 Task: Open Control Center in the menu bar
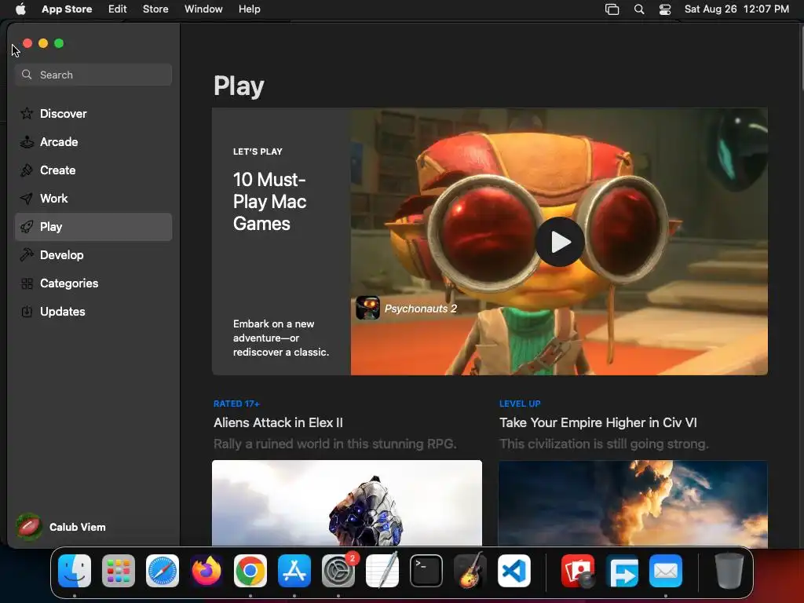pos(665,9)
